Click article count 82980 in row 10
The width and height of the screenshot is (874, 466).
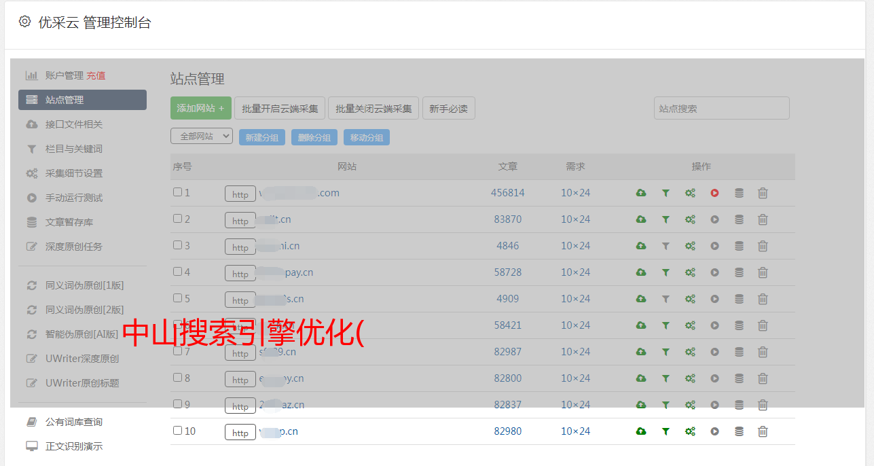click(508, 431)
